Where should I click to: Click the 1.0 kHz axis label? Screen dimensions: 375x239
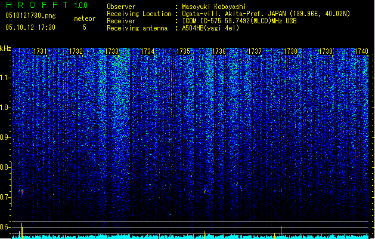[5, 108]
